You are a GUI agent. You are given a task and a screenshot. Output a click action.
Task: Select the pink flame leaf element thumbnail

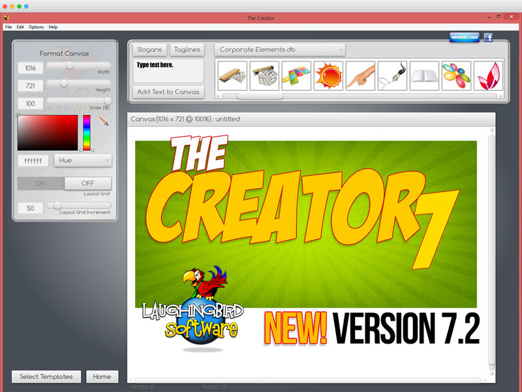[488, 76]
